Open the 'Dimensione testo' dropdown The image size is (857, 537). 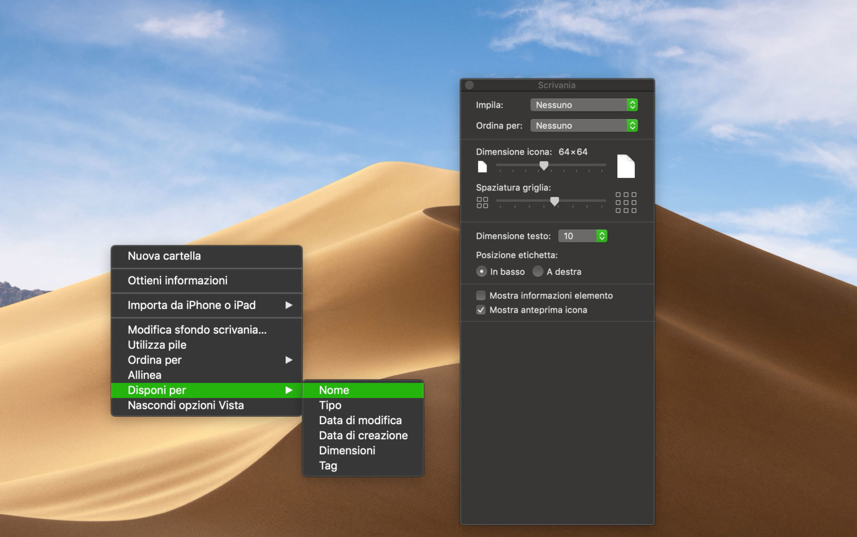tap(582, 236)
